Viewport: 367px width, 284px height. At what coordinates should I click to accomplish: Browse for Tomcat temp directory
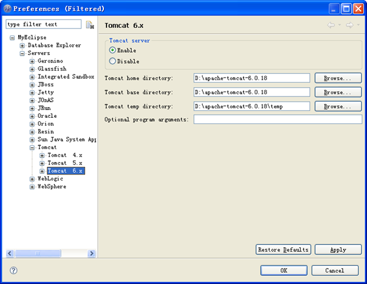click(x=338, y=106)
